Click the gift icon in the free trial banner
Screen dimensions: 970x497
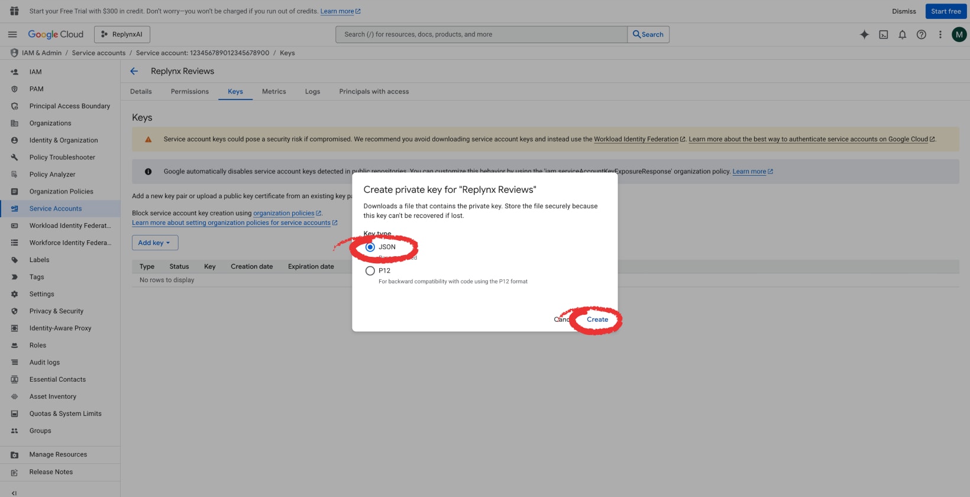coord(14,11)
